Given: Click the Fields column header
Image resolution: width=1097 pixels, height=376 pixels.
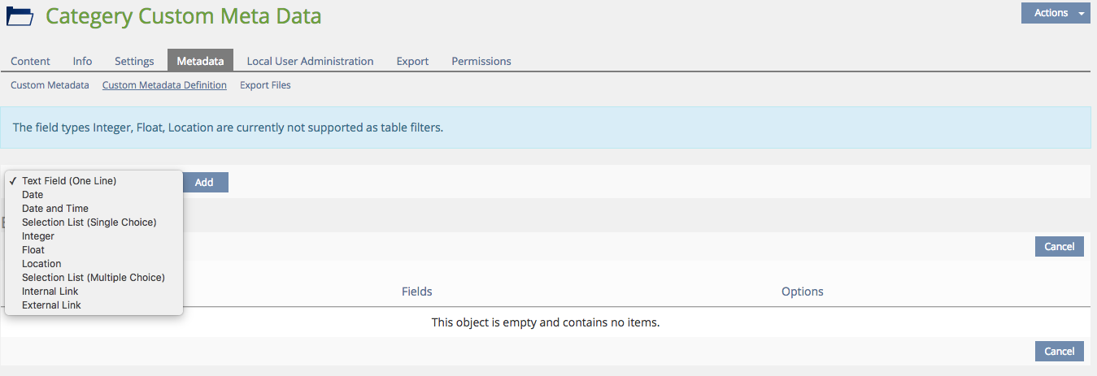Looking at the screenshot, I should (x=416, y=292).
